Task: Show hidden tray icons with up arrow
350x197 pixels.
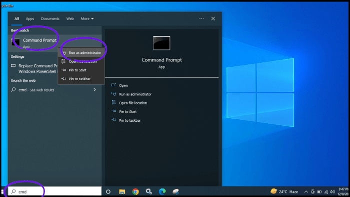Action: (306, 192)
